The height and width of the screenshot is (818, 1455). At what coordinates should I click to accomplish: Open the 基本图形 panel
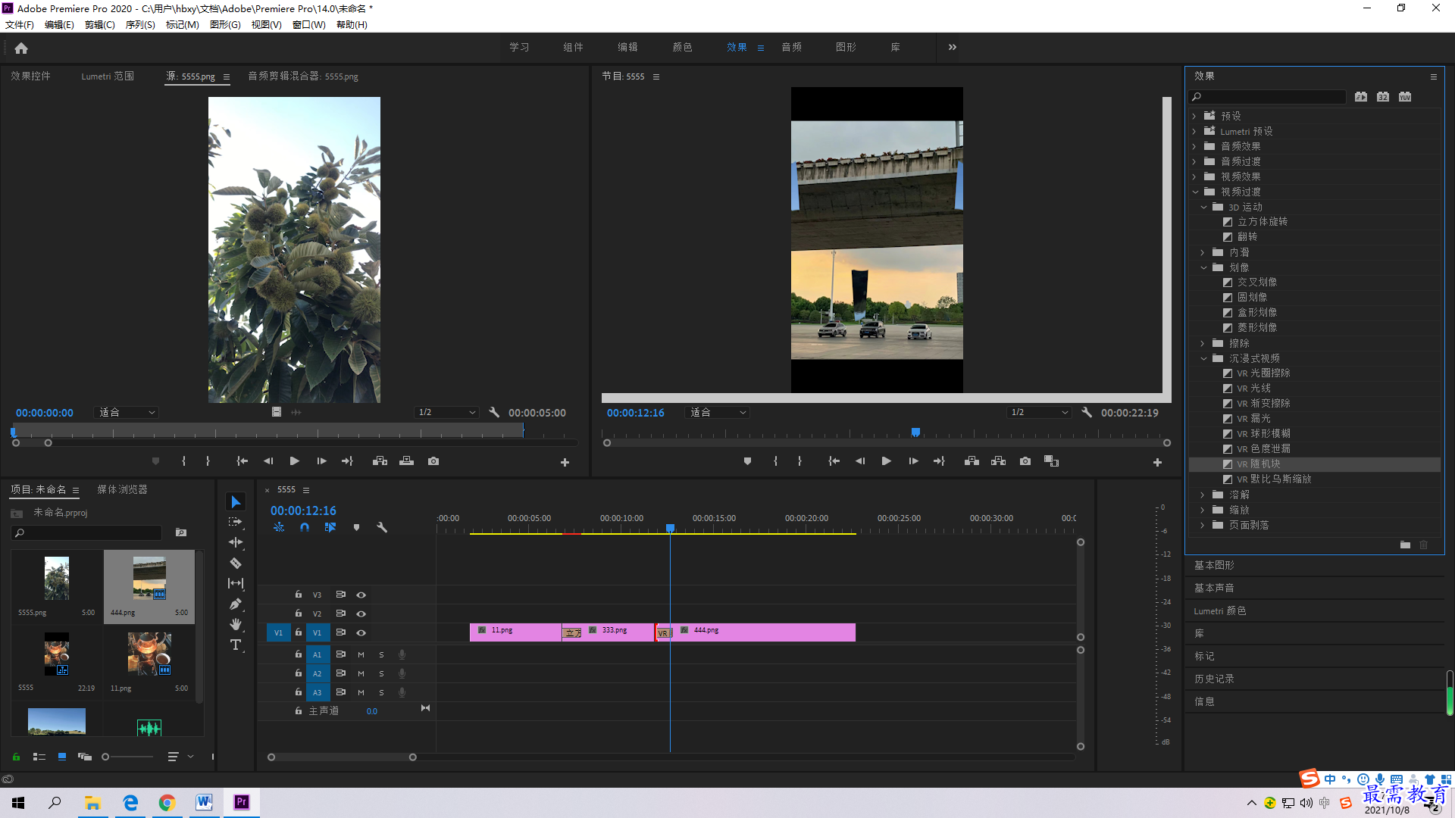[x=1214, y=566]
